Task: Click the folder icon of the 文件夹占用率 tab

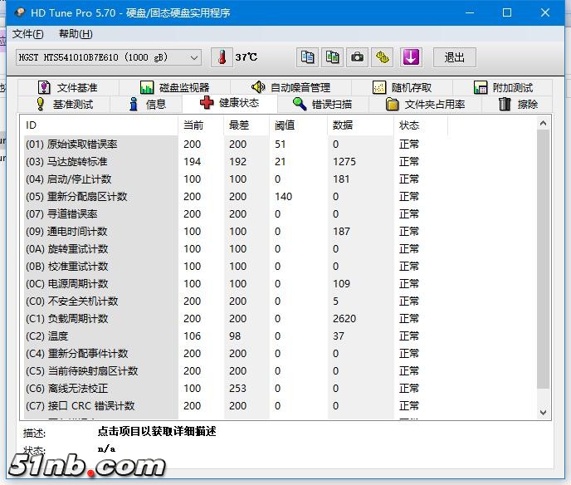Action: coord(393,104)
